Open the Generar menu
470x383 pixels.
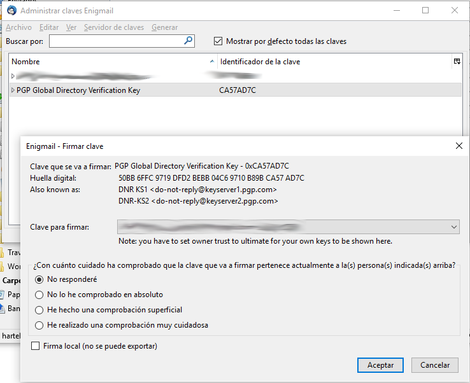[164, 27]
